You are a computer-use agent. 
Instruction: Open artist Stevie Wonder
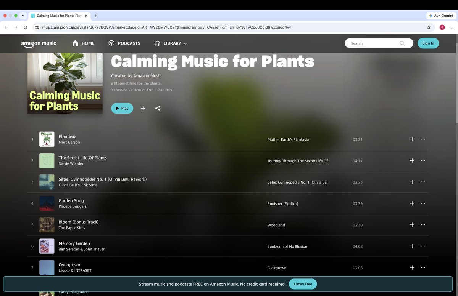[x=71, y=164]
